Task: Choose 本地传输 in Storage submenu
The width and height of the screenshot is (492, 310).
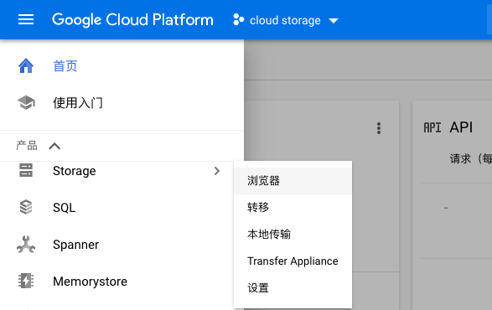Action: click(293, 234)
